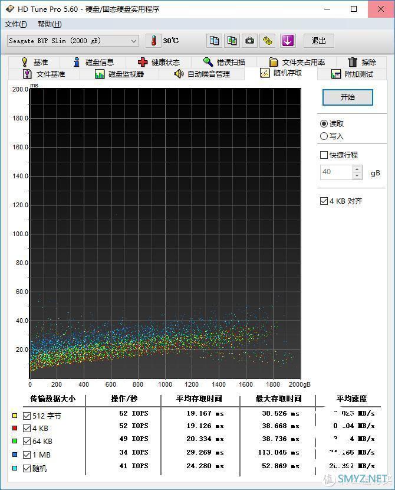The width and height of the screenshot is (395, 490).
Task: Click the 30℃ temperature reading
Action: [x=170, y=41]
